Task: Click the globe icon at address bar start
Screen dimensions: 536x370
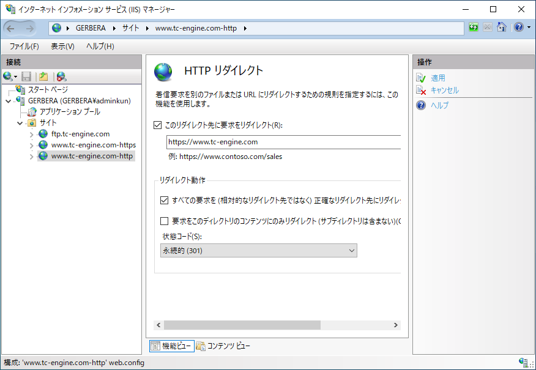Action: (57, 28)
